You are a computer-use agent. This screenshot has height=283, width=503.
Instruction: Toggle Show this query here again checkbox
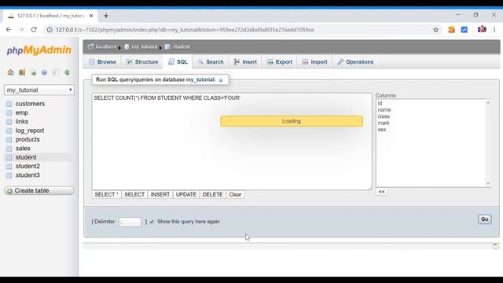click(152, 222)
